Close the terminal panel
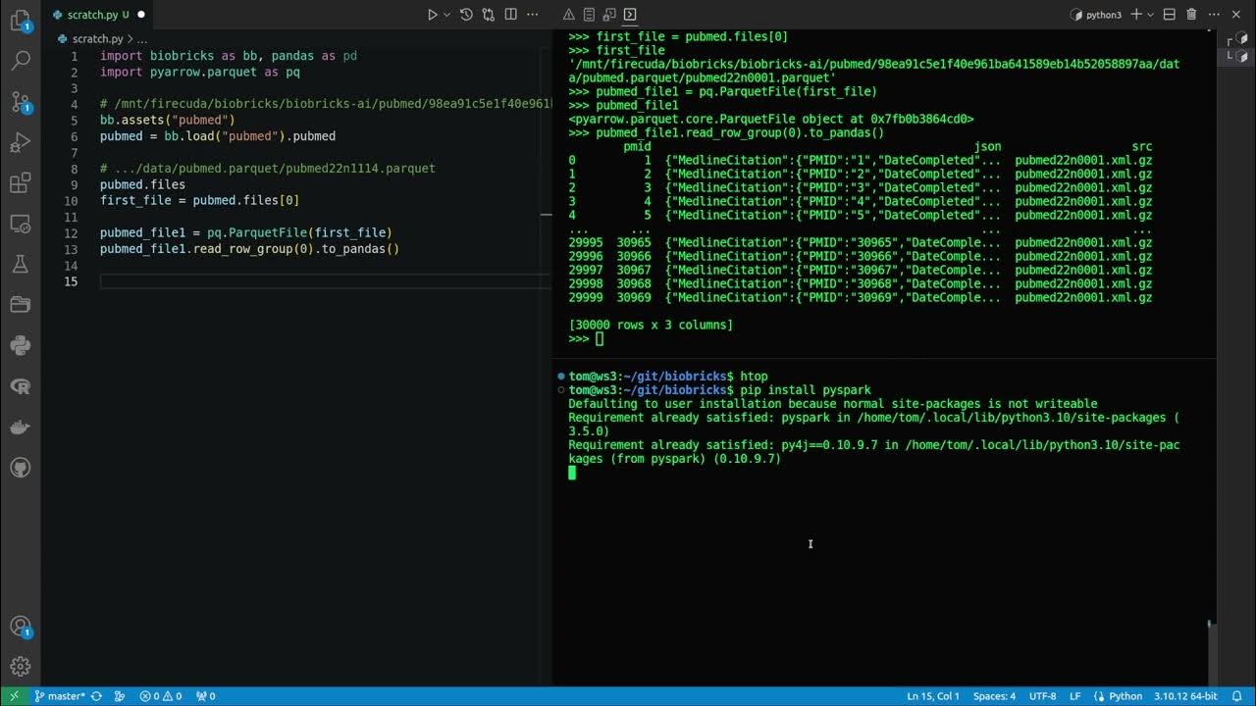1256x706 pixels. (x=1236, y=15)
